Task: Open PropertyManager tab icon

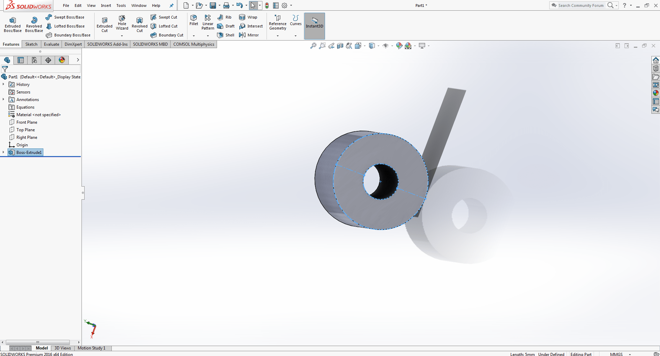Action: pyautogui.click(x=21, y=60)
